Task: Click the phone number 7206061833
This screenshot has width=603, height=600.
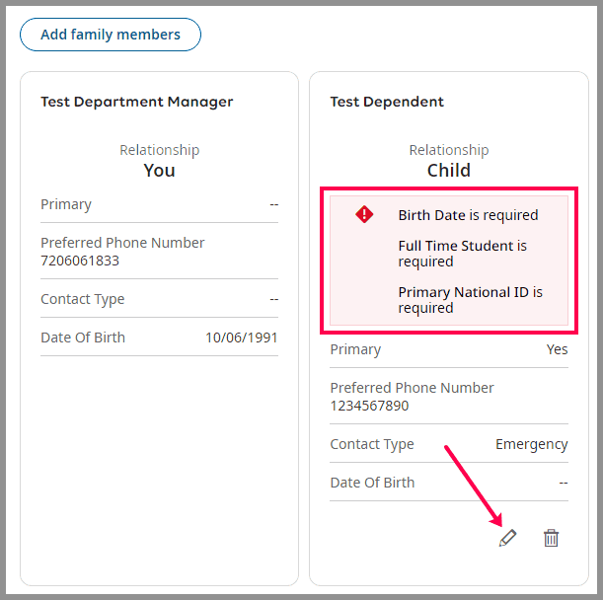Action: click(80, 261)
